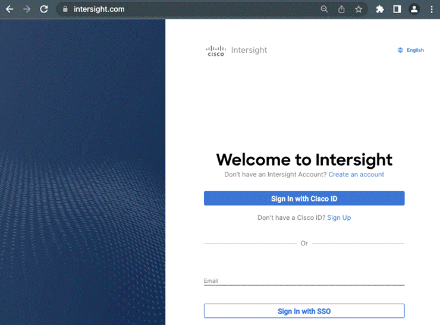
Task: Click the intersight.com address bar URL
Action: (99, 10)
